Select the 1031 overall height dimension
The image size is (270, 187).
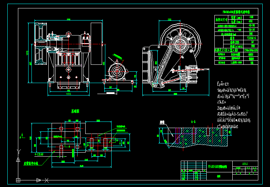[27, 53]
